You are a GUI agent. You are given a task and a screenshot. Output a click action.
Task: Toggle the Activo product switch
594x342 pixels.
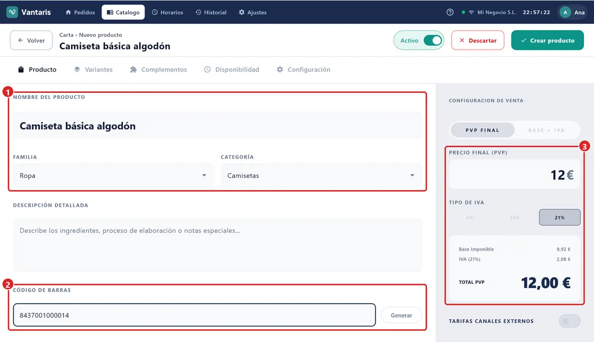click(x=433, y=41)
